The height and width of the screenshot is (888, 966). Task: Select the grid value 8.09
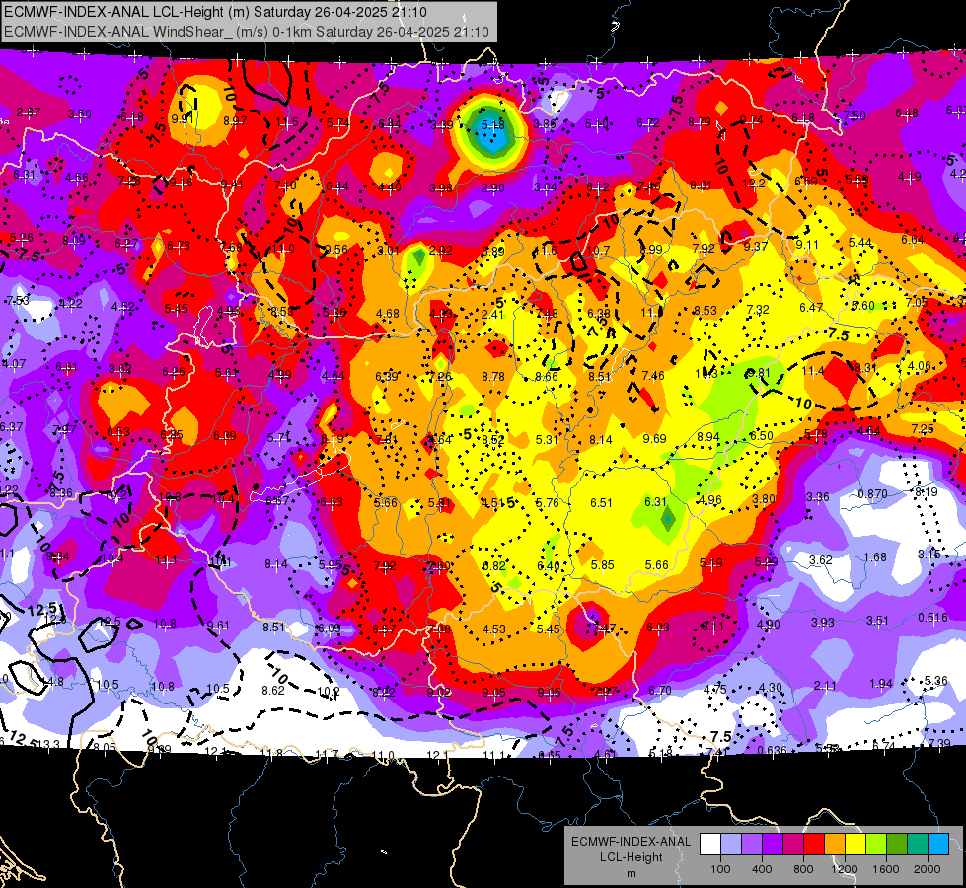click(74, 241)
